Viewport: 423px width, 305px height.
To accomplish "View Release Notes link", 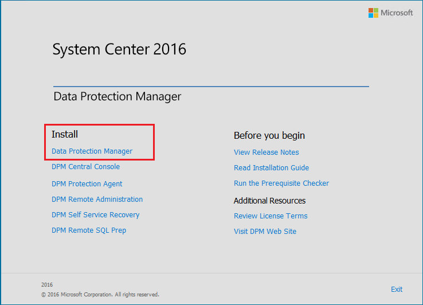I will tap(267, 152).
